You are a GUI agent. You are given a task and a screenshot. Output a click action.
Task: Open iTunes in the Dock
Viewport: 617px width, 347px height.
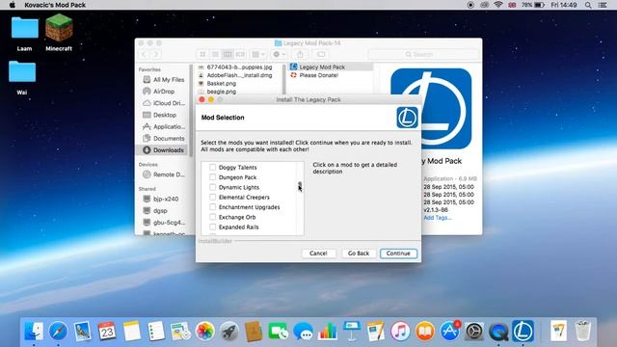(x=400, y=331)
